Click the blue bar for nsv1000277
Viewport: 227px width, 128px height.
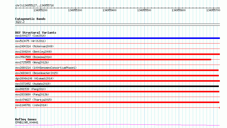[117, 38]
